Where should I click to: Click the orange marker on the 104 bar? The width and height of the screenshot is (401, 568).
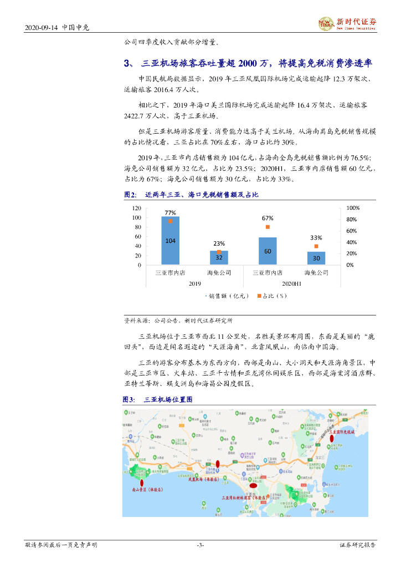[170, 221]
